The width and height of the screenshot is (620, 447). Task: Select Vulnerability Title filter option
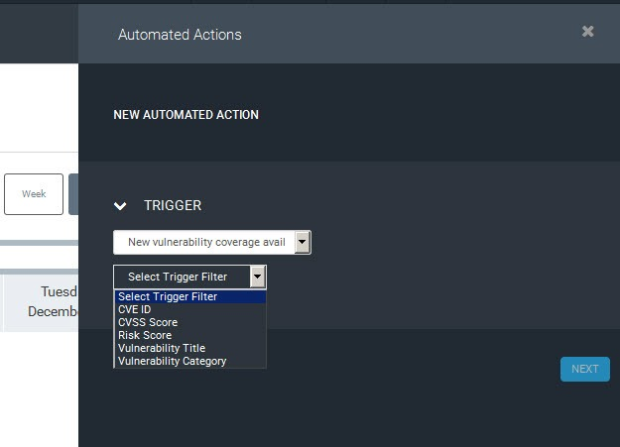coord(162,348)
